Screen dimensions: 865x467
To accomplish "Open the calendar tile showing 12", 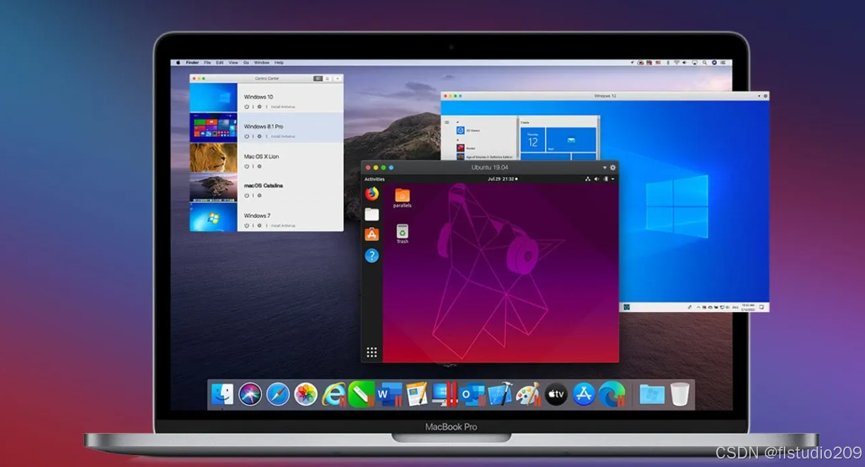I will click(532, 140).
